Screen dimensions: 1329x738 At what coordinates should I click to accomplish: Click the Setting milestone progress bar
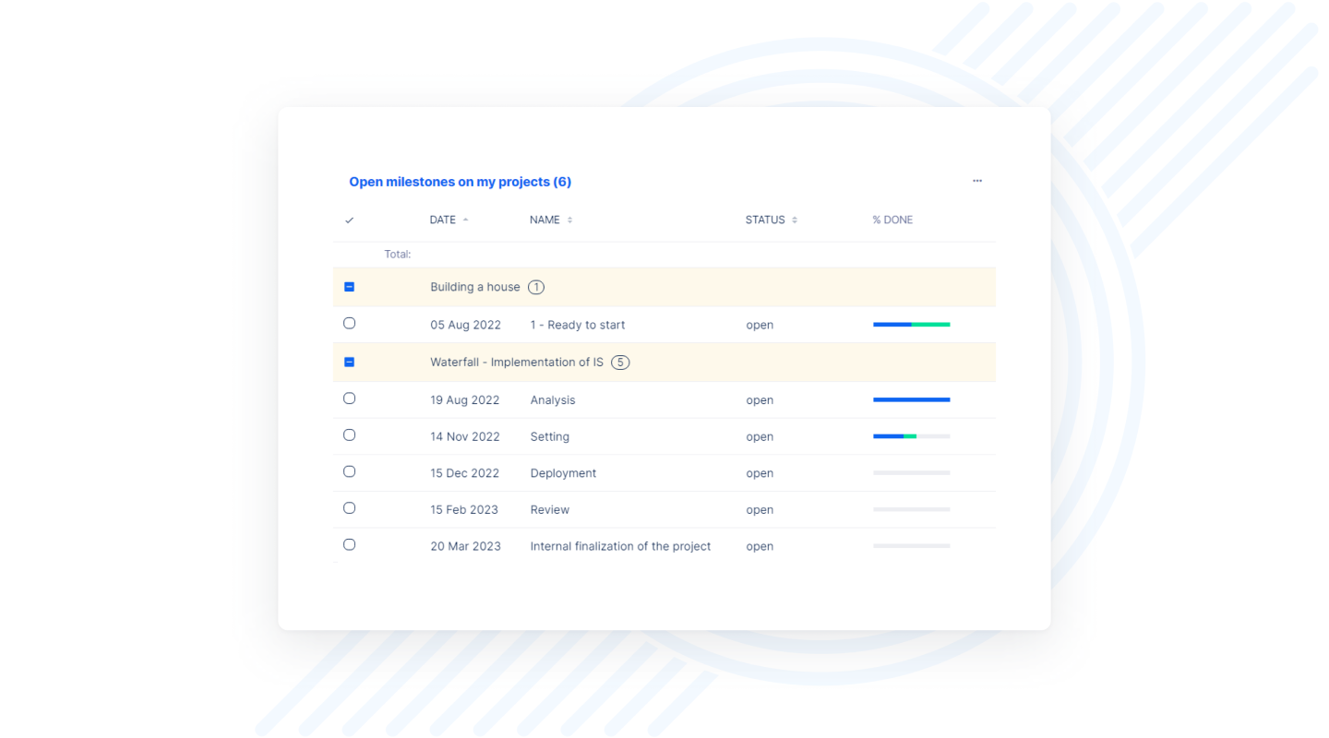click(911, 436)
